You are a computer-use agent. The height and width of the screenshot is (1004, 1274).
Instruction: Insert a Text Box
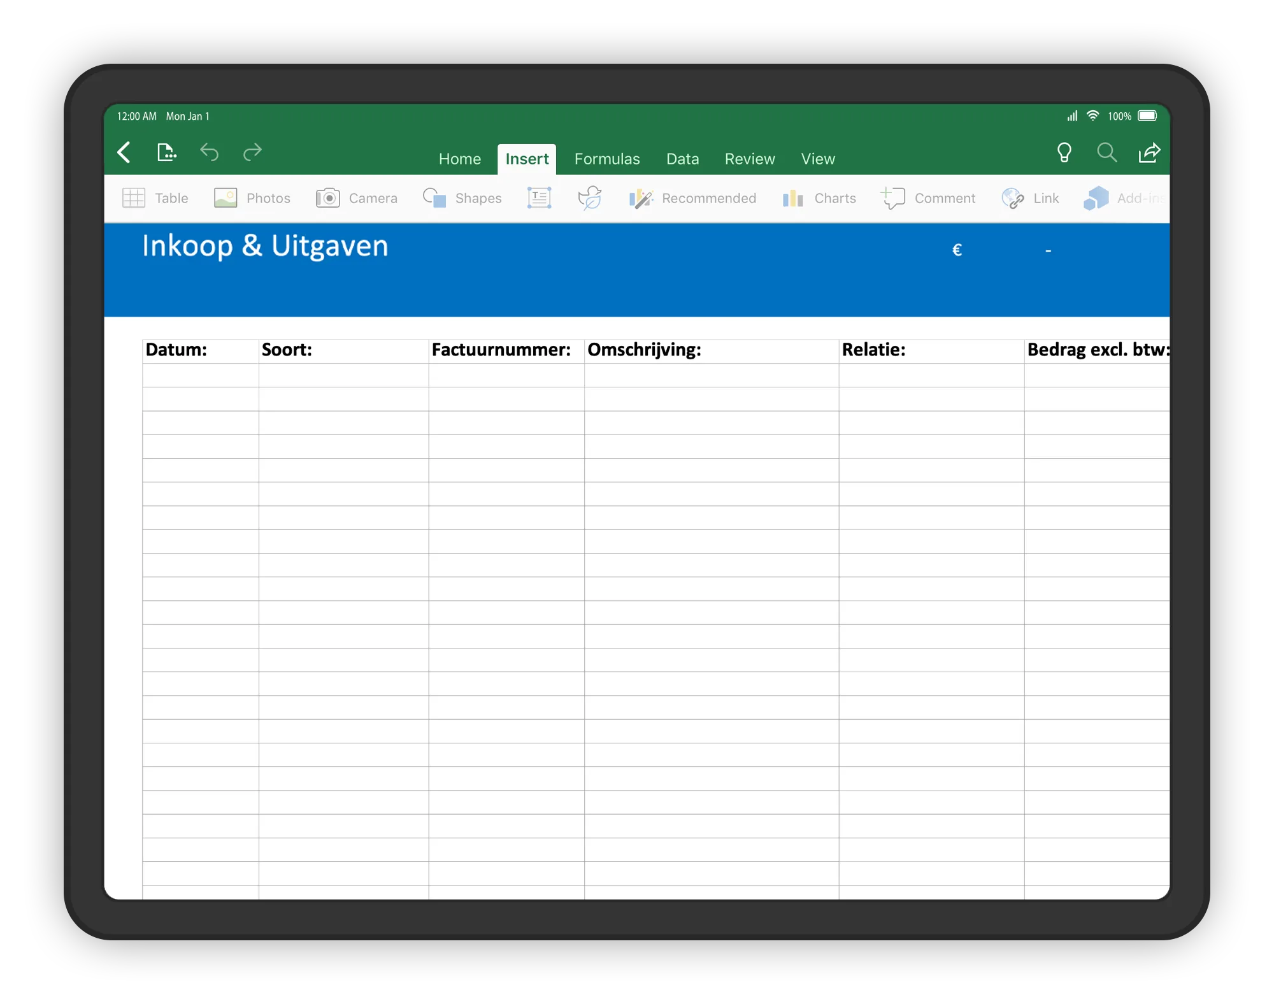pyautogui.click(x=538, y=198)
